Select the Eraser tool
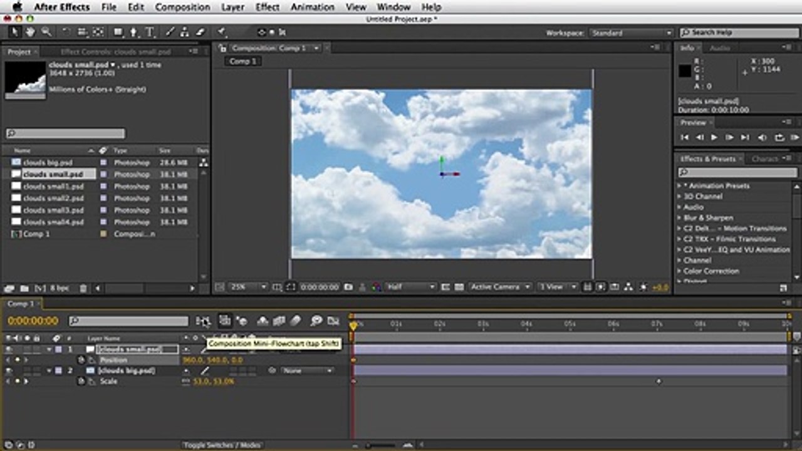 (x=200, y=32)
